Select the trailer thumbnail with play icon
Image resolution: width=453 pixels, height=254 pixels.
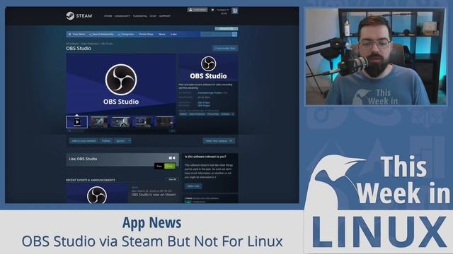77,122
